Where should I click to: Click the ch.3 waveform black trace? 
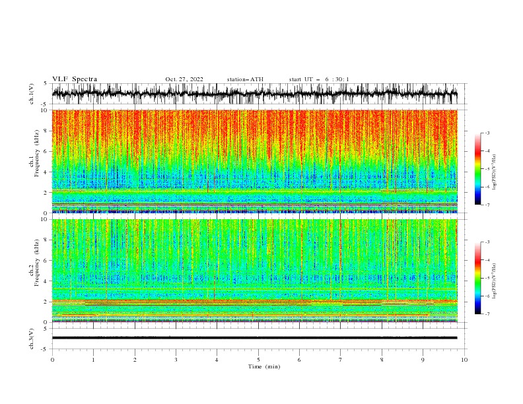[x=254, y=338]
